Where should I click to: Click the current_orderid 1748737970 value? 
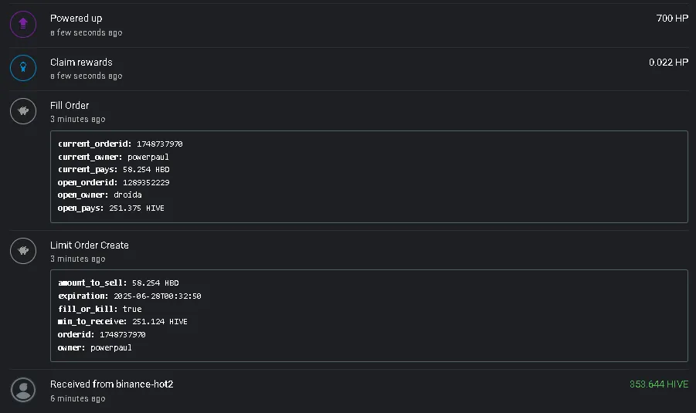tap(159, 144)
